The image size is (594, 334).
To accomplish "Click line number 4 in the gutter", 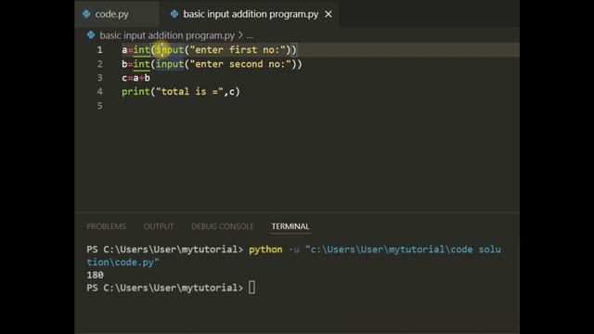I will click(x=99, y=92).
